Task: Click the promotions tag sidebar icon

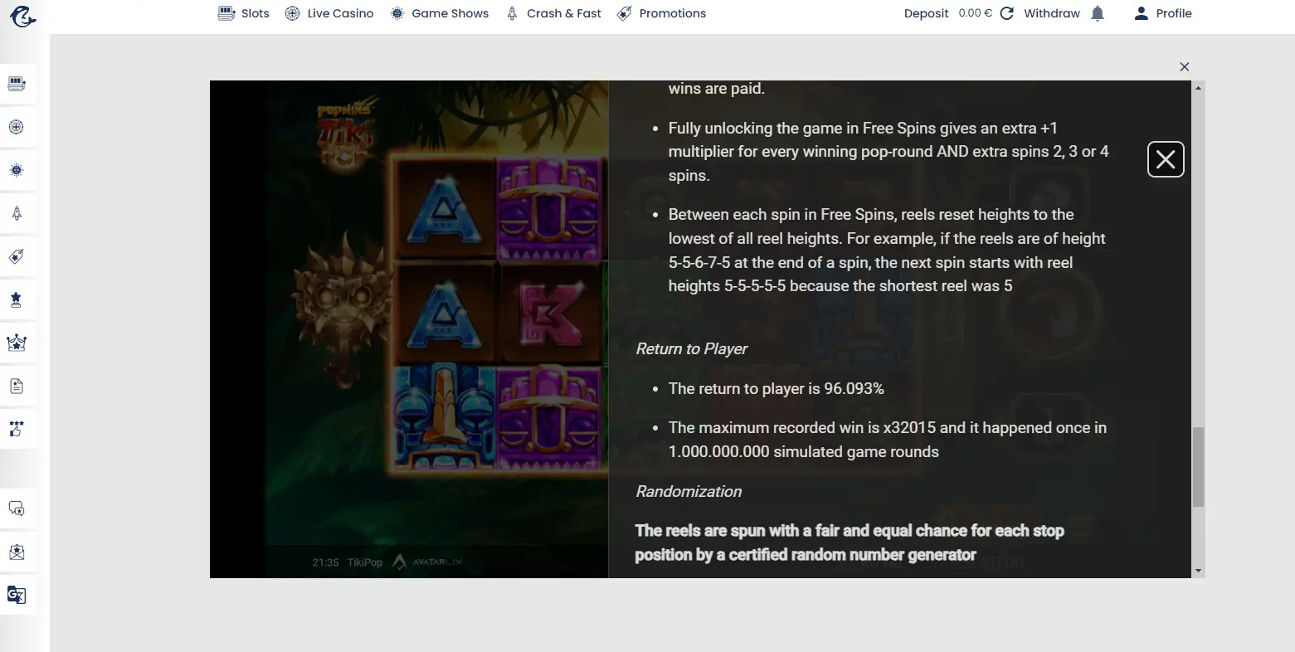Action: point(17,256)
